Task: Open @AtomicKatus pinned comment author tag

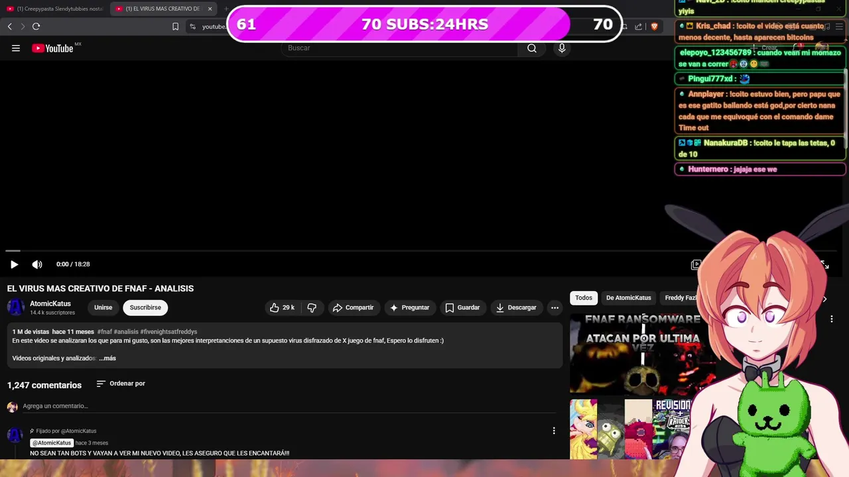Action: [52, 443]
